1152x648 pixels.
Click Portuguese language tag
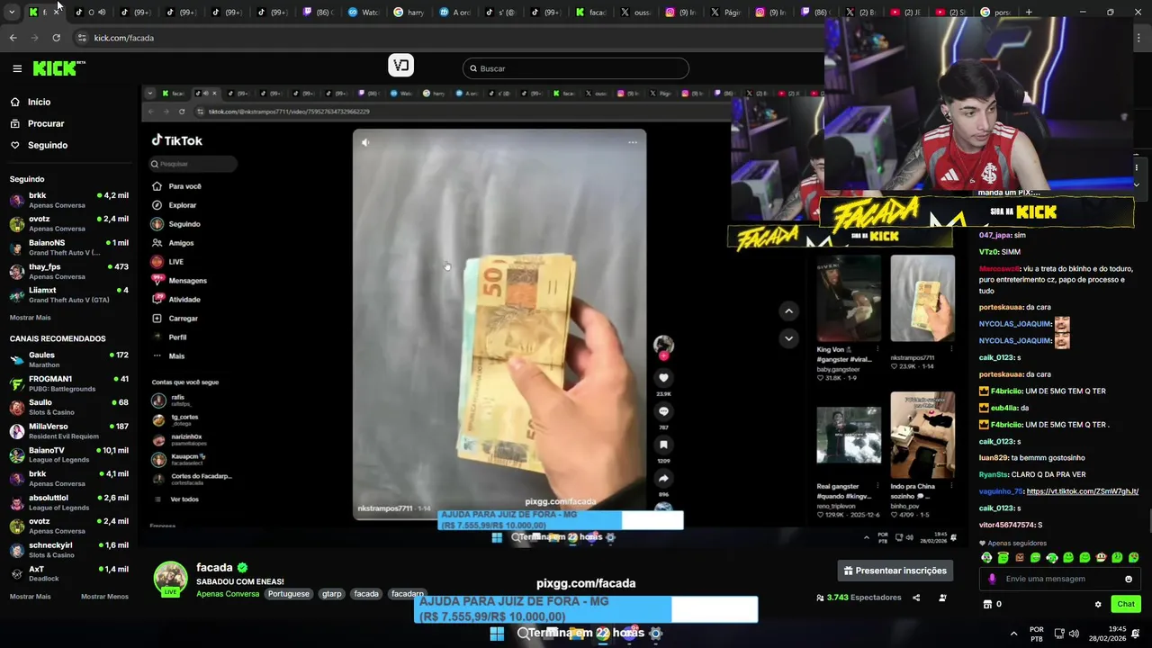pos(289,594)
